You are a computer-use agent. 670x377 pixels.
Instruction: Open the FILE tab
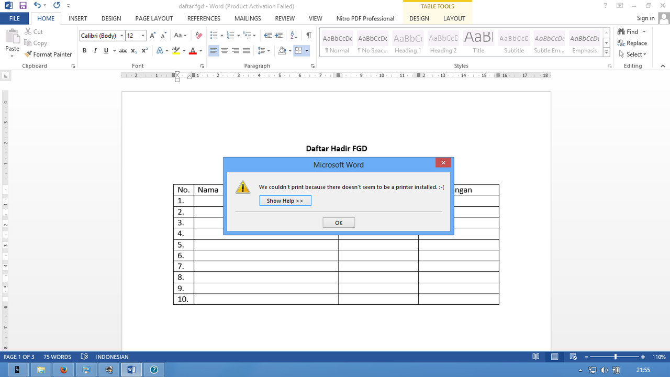(x=15, y=18)
